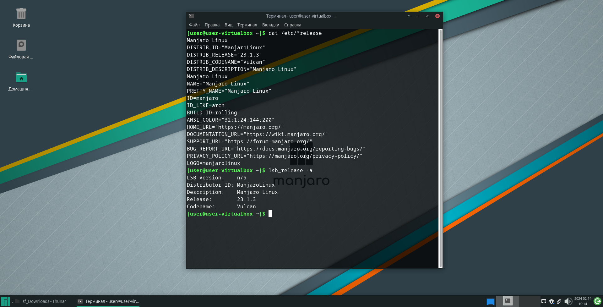Screen dimensions: 603x307
Task: Click the green logout session icon
Action: click(597, 301)
